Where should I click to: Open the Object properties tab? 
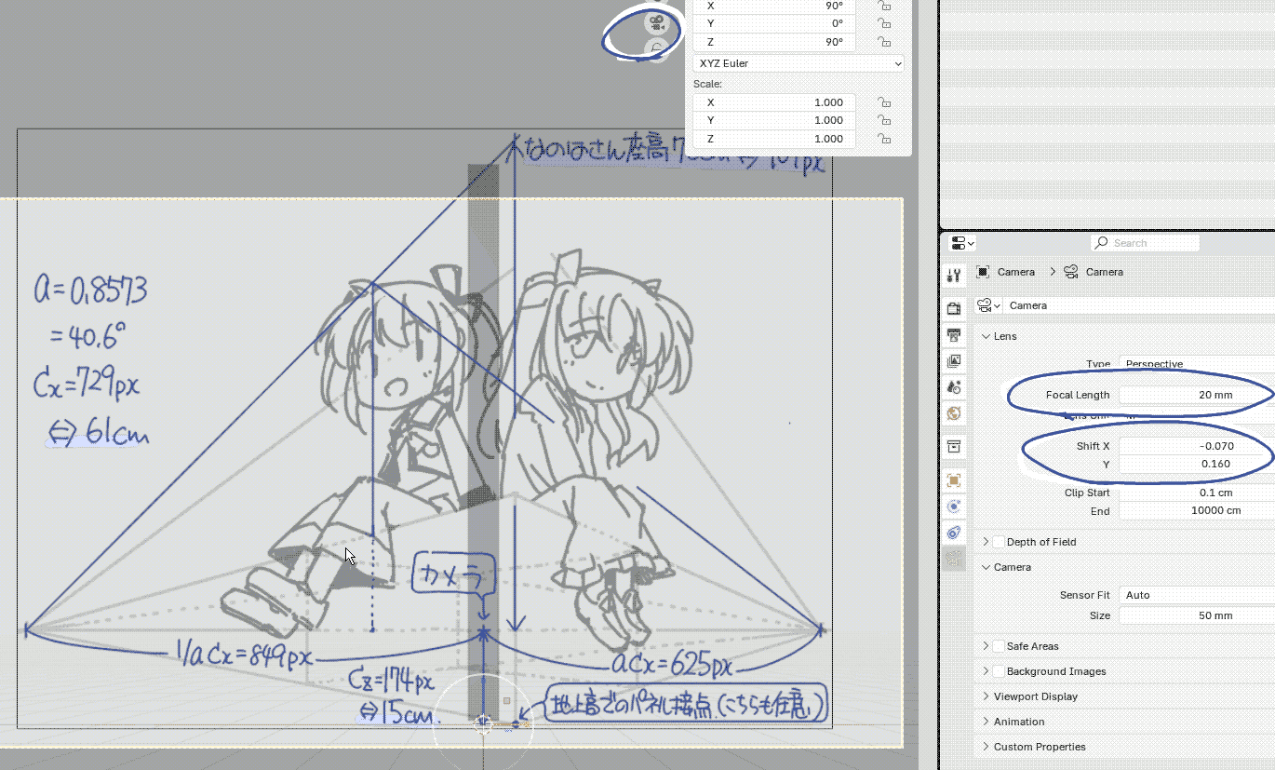953,480
